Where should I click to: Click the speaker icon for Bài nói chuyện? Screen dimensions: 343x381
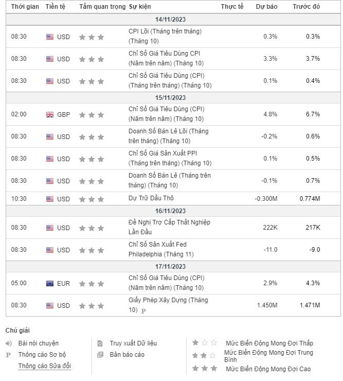click(8, 343)
